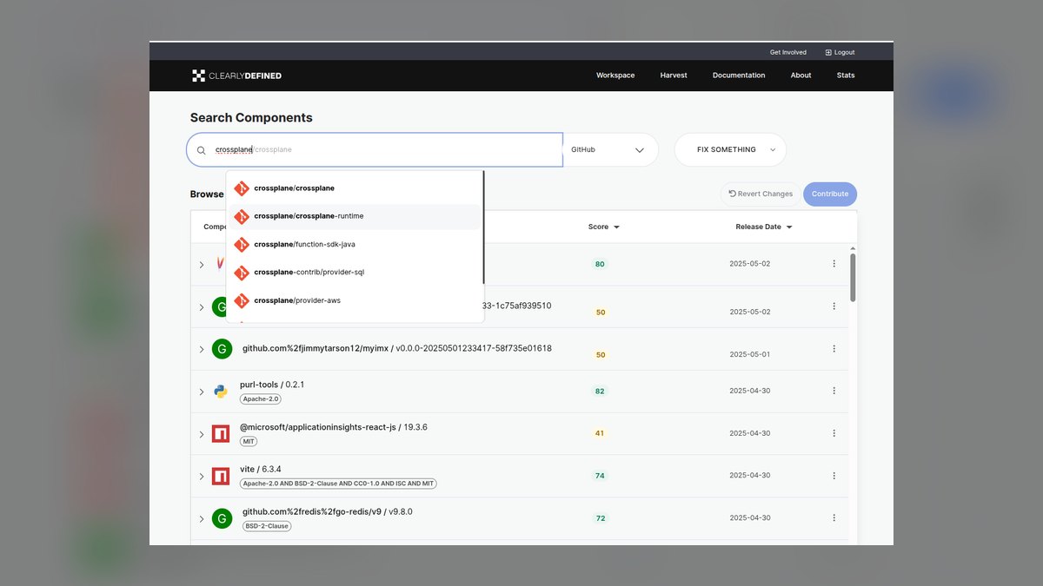This screenshot has width=1043, height=586.
Task: Click the Logout link text
Action: coord(845,52)
